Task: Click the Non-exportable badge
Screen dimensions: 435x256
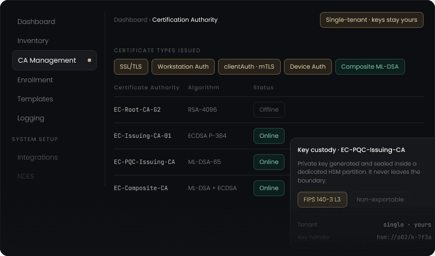Action: [380, 199]
